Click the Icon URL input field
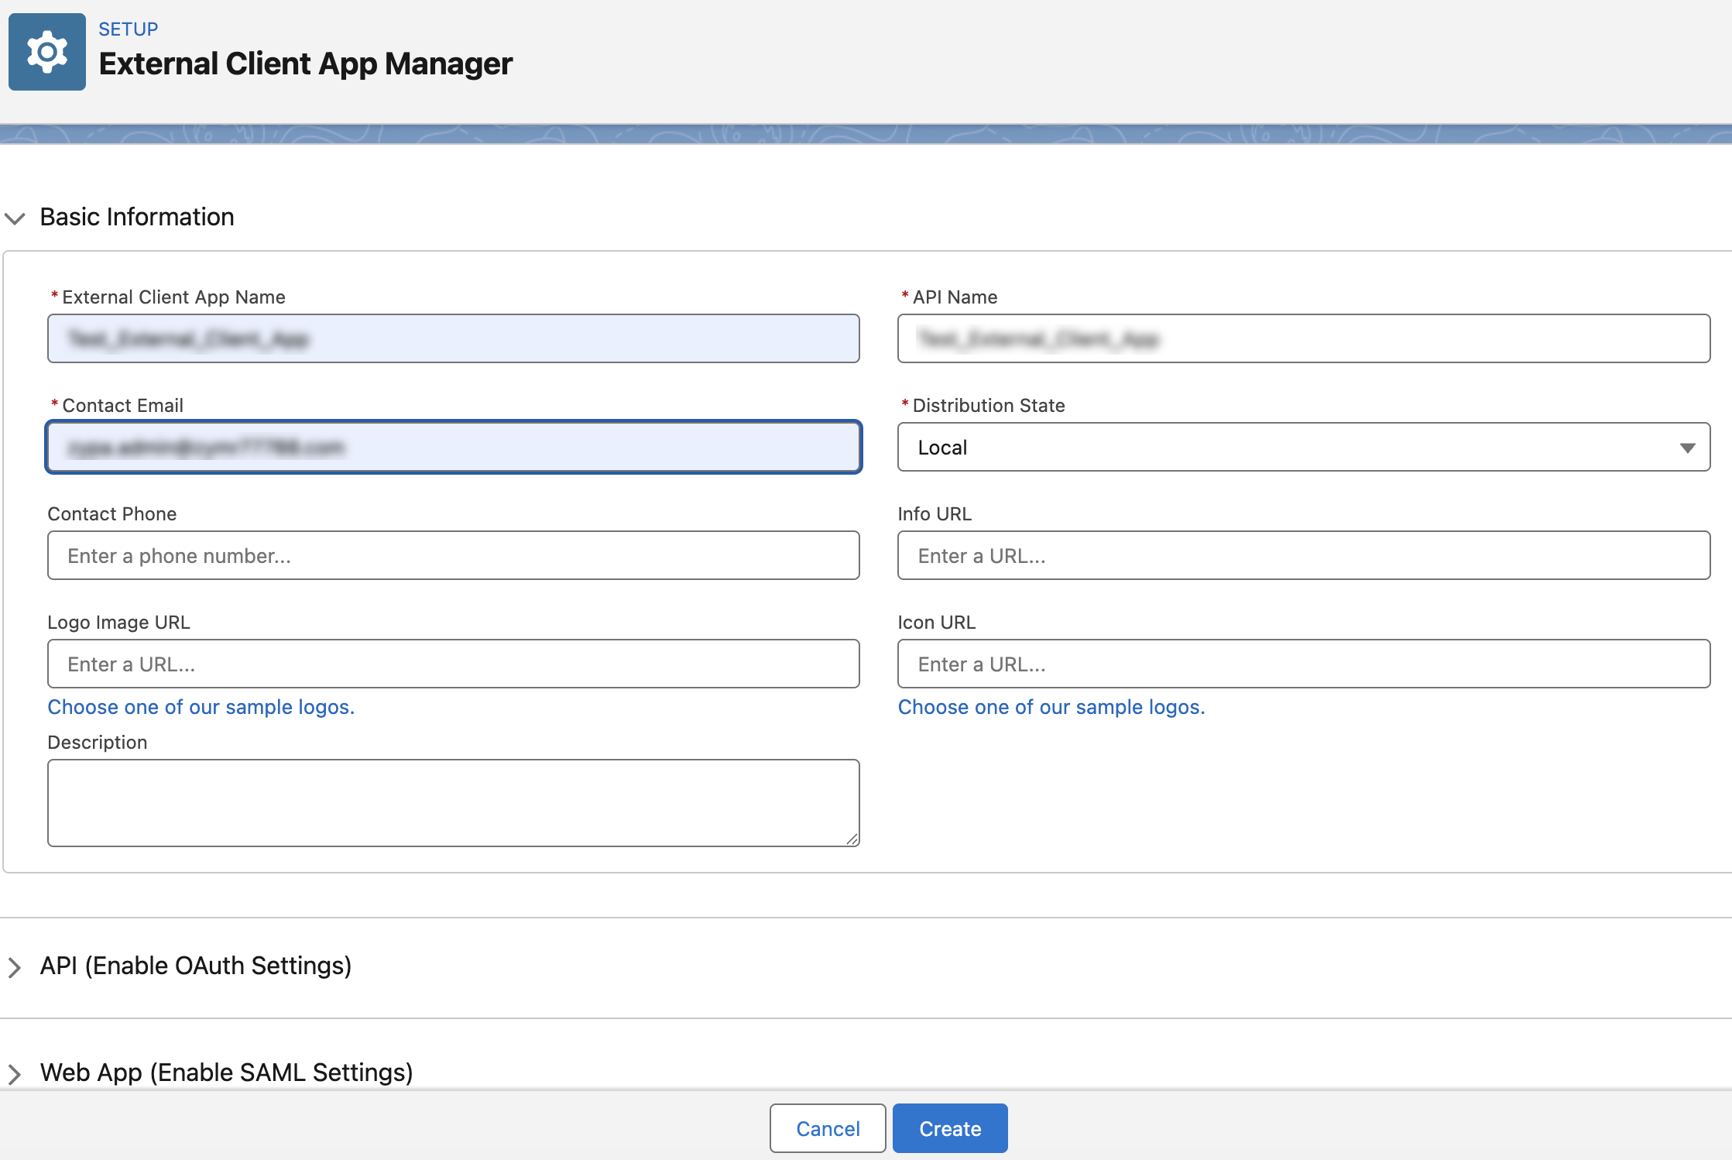The width and height of the screenshot is (1732, 1160). (x=1304, y=664)
